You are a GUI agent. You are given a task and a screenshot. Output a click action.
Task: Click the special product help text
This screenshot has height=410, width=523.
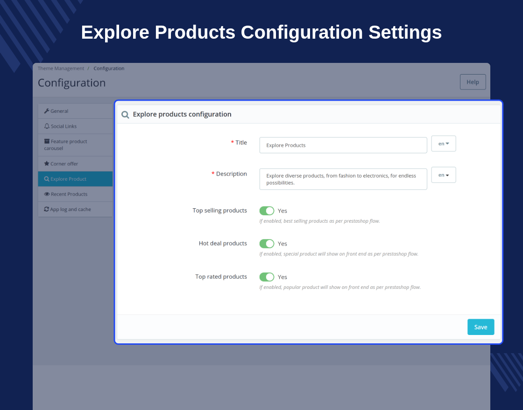click(339, 254)
